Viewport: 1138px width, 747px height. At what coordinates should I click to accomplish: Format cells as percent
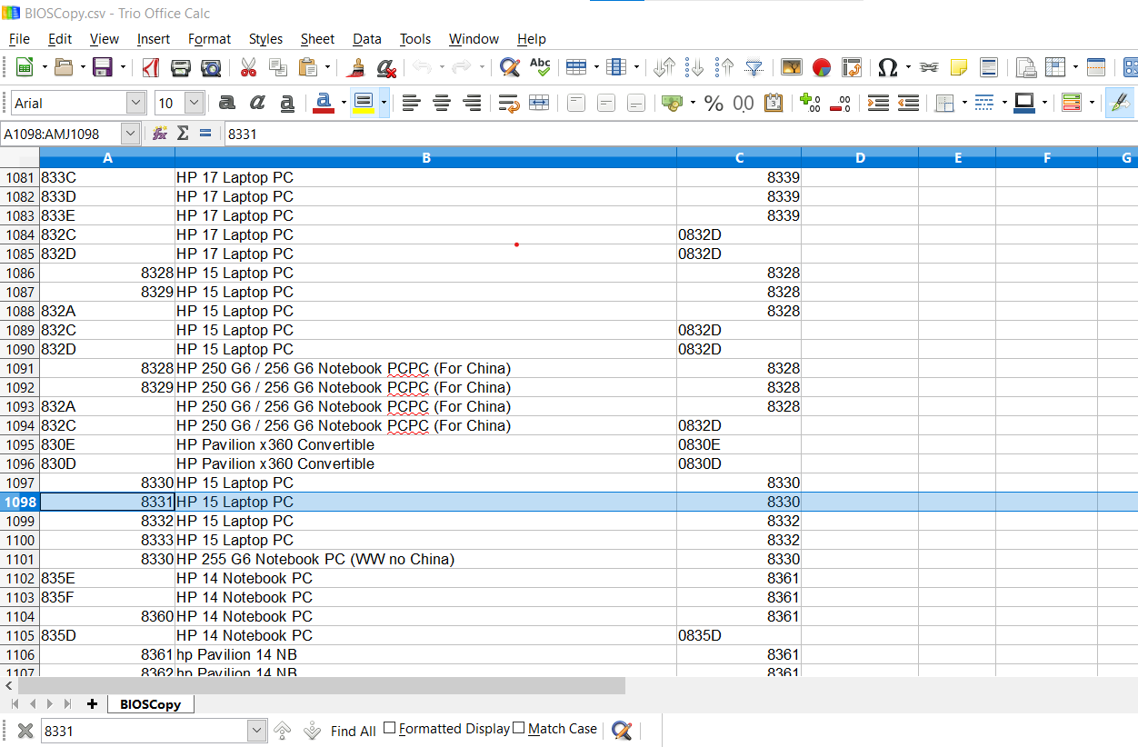[x=714, y=104]
